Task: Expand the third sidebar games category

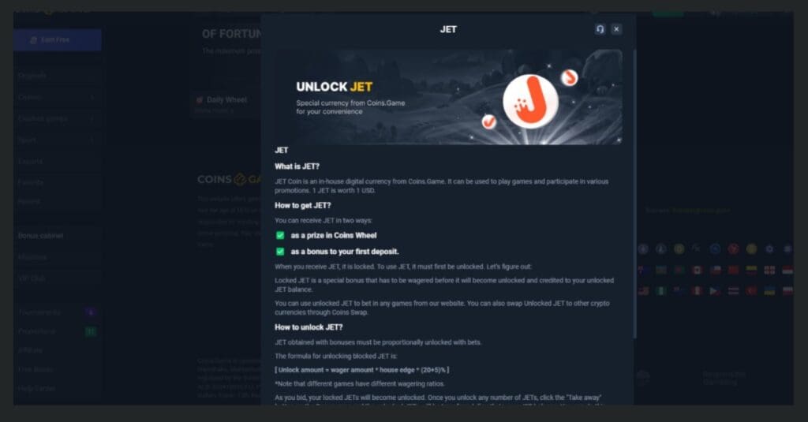Action: pyautogui.click(x=58, y=118)
